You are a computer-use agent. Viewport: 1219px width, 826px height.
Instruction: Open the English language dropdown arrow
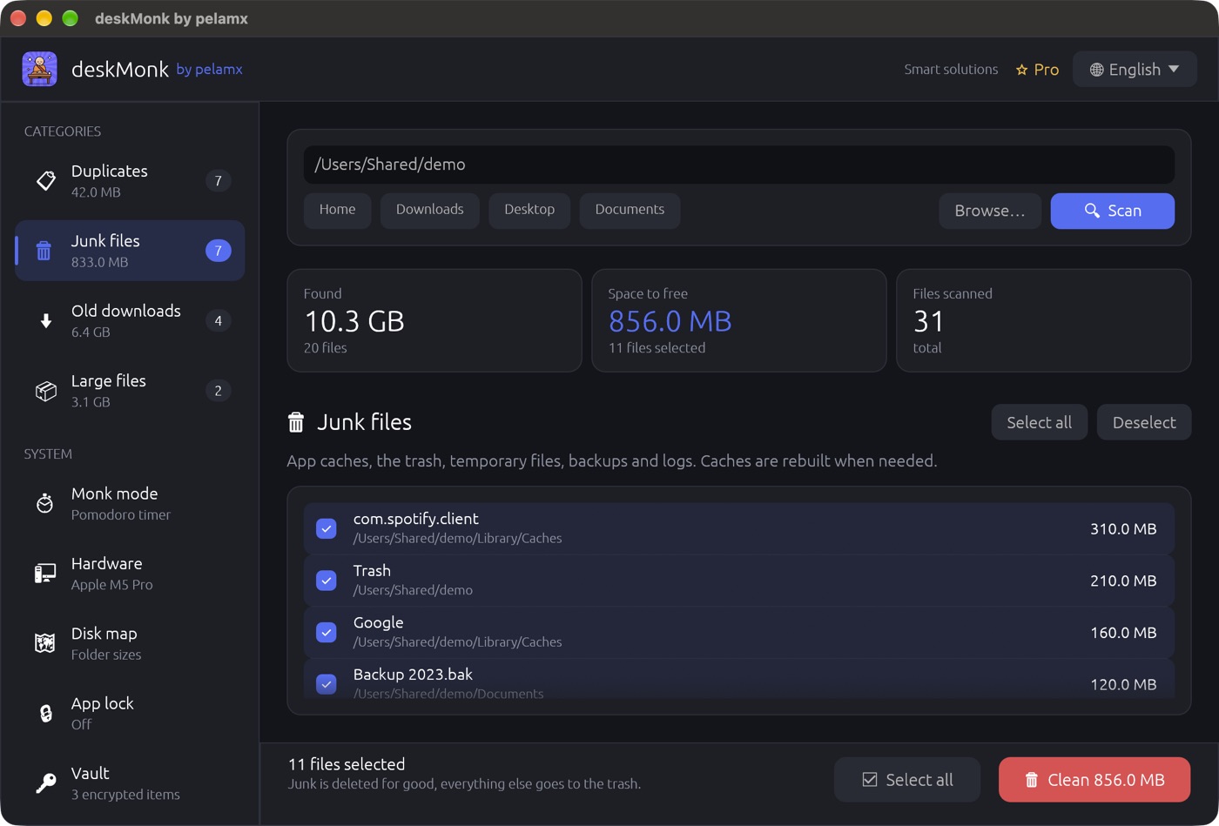coord(1174,69)
